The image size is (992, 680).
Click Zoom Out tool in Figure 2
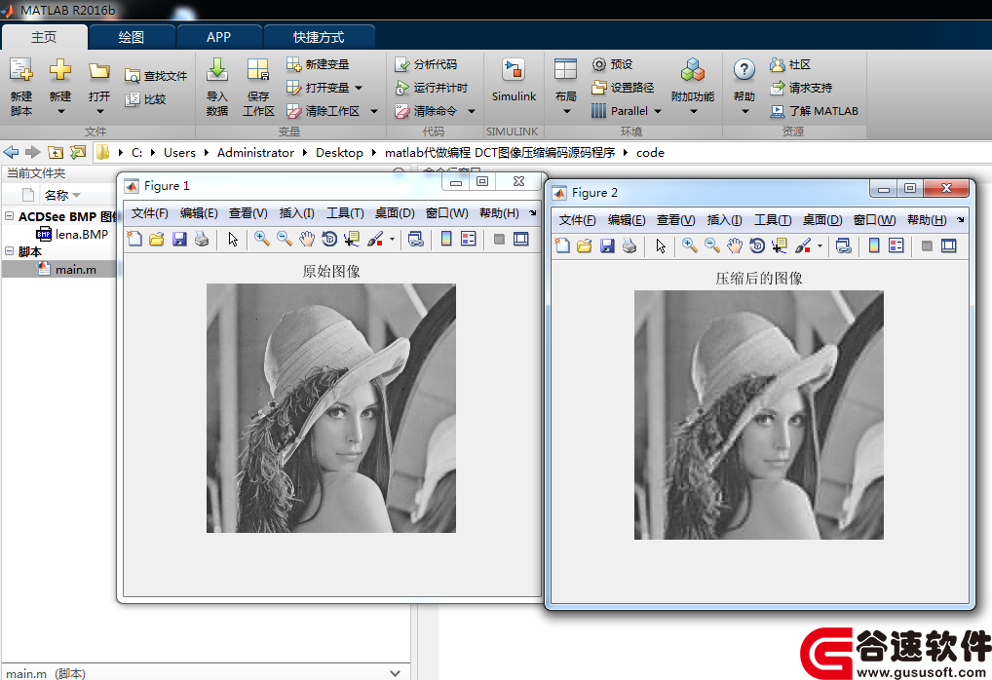pyautogui.click(x=711, y=246)
